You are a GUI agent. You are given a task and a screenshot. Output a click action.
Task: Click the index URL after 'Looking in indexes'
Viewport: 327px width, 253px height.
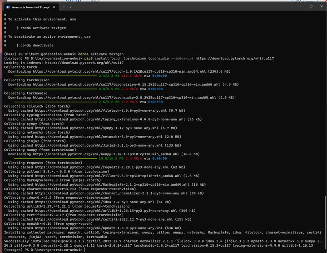pos(84,63)
